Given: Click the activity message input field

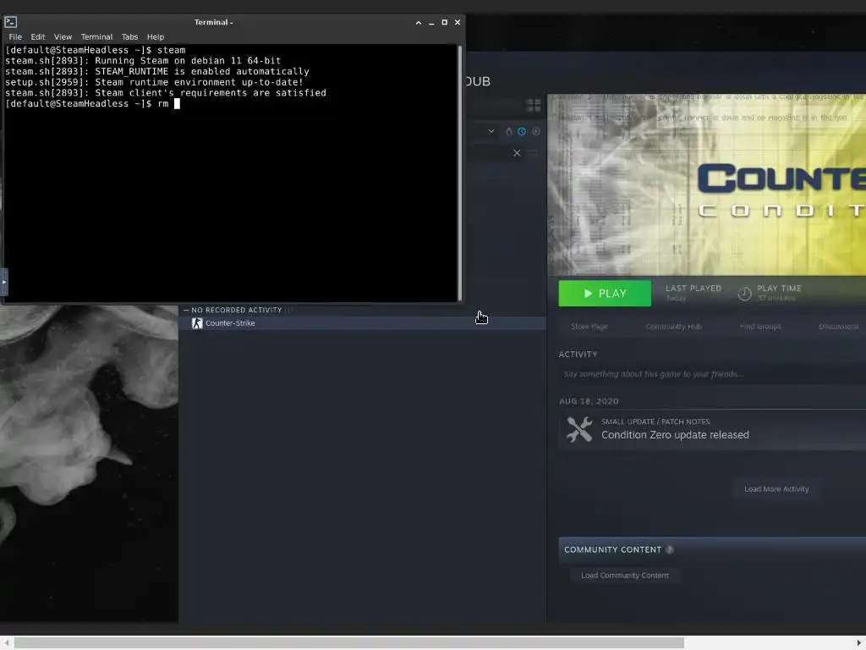Looking at the screenshot, I should click(x=712, y=374).
